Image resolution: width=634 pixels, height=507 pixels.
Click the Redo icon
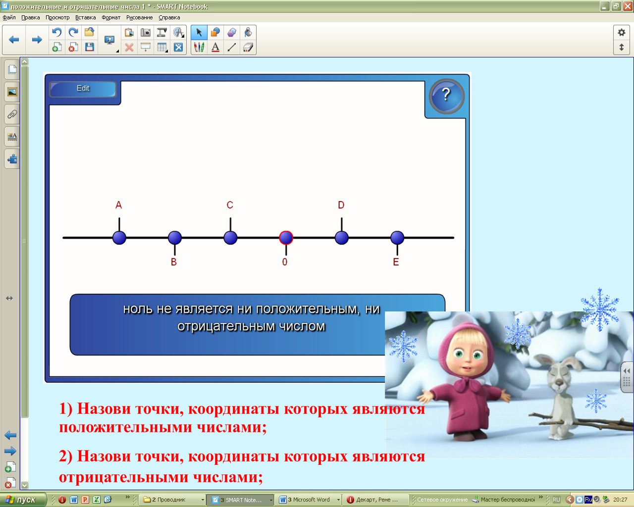coord(73,33)
